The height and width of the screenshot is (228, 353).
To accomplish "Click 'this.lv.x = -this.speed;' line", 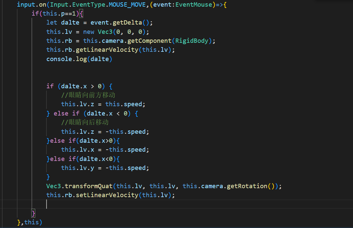I will pyautogui.click(x=105, y=150).
